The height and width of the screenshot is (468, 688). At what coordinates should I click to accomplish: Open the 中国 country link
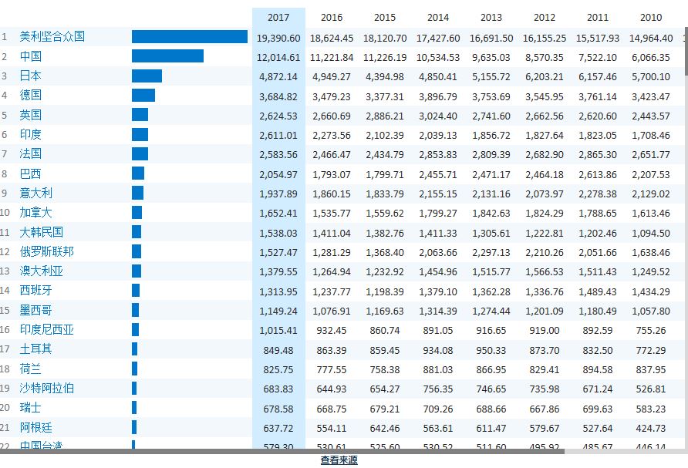pyautogui.click(x=31, y=56)
